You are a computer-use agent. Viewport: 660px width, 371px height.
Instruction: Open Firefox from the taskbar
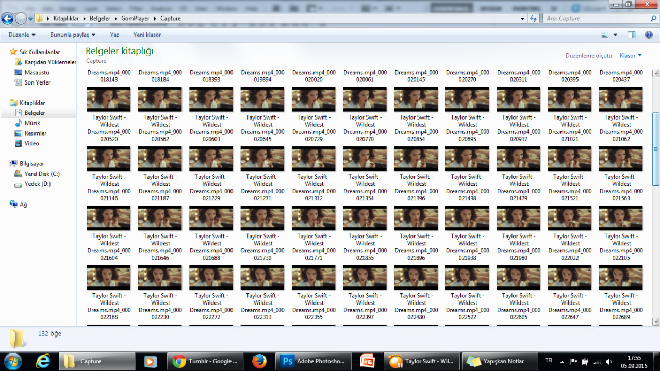259,361
